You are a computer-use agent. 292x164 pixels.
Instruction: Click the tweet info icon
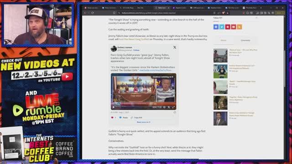175,113
